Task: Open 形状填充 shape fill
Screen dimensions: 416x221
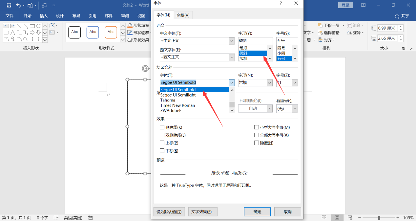Action: coord(139,25)
